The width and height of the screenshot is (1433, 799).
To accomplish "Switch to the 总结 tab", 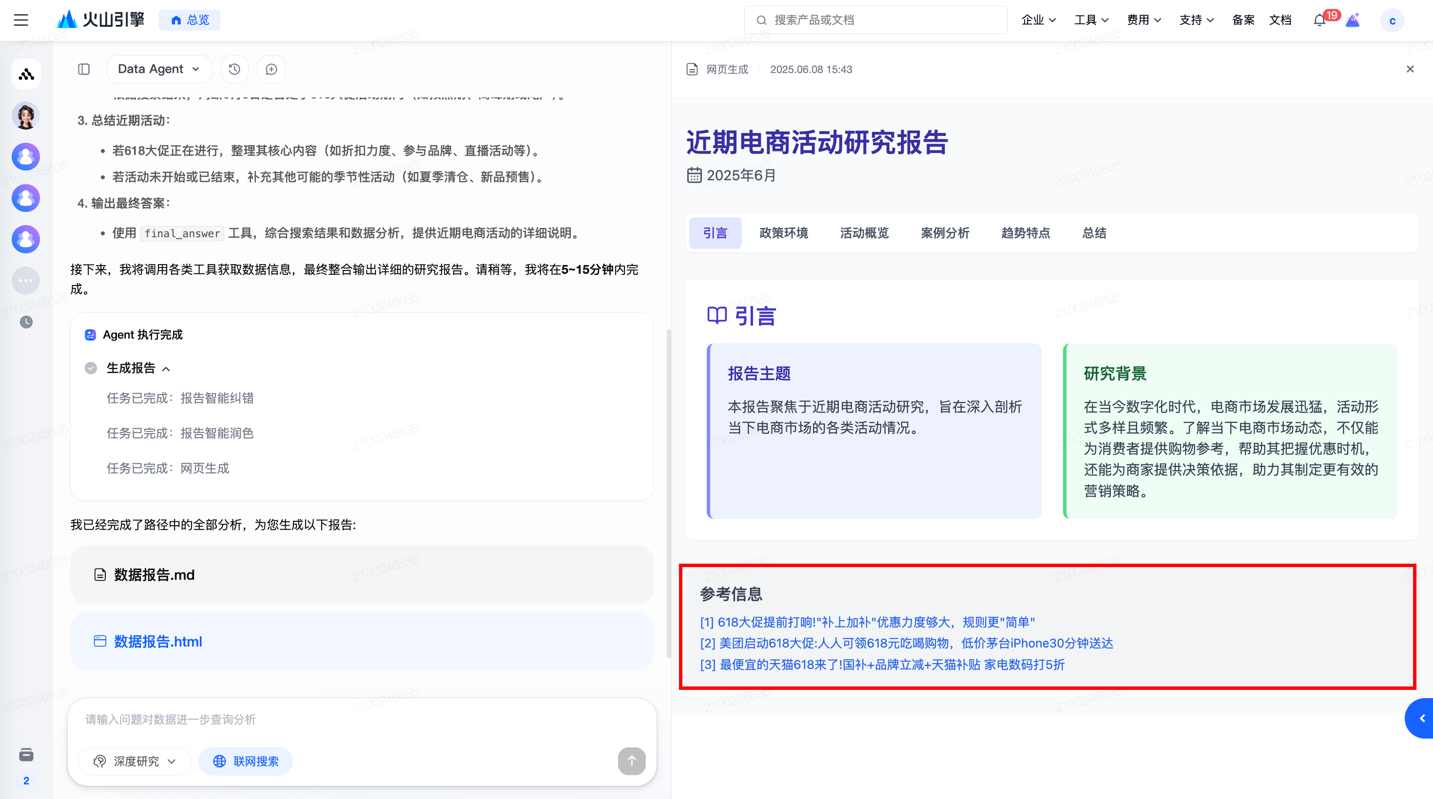I will pos(1094,233).
